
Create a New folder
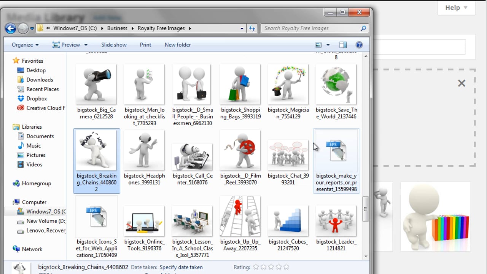[177, 45]
